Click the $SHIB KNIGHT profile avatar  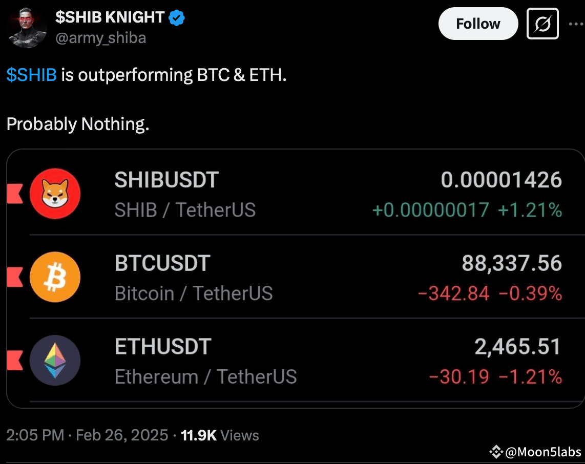pyautogui.click(x=27, y=29)
